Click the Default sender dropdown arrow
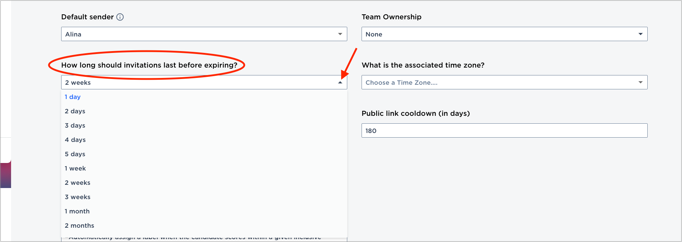 [x=340, y=34]
